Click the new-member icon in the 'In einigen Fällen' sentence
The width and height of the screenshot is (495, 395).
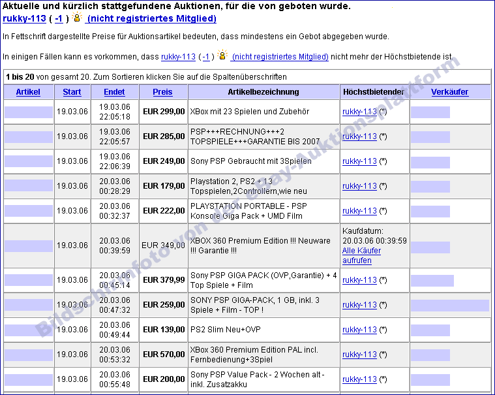222,55
